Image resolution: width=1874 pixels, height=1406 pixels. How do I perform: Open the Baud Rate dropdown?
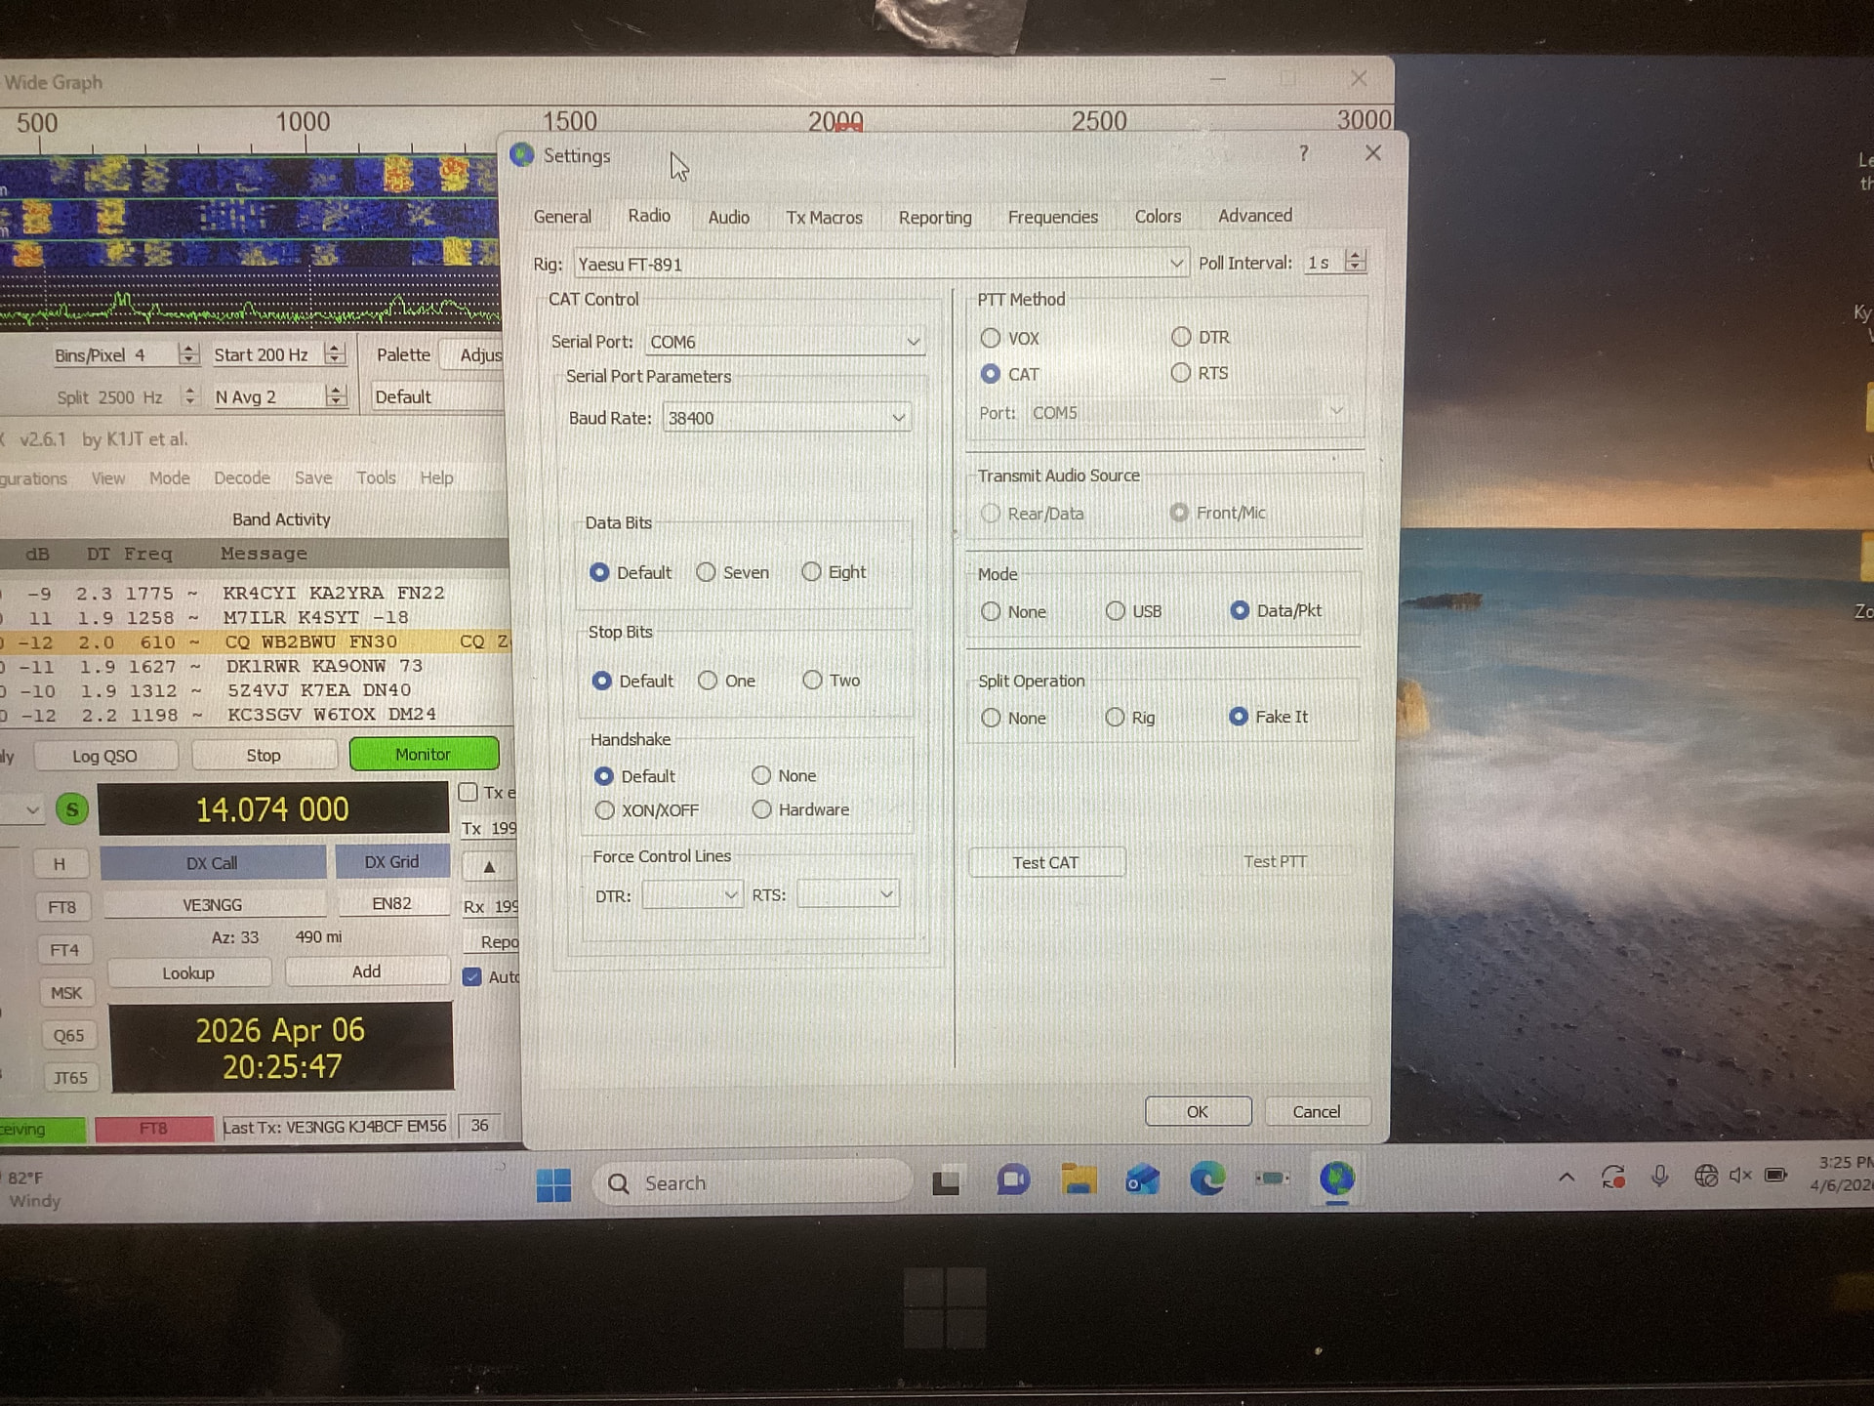(898, 418)
